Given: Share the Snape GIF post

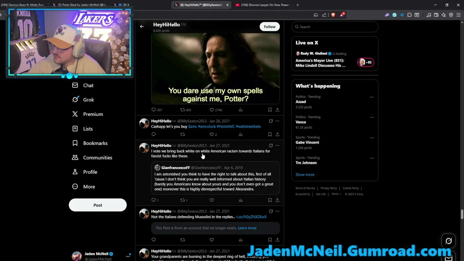Looking at the screenshot, I should pos(277,110).
